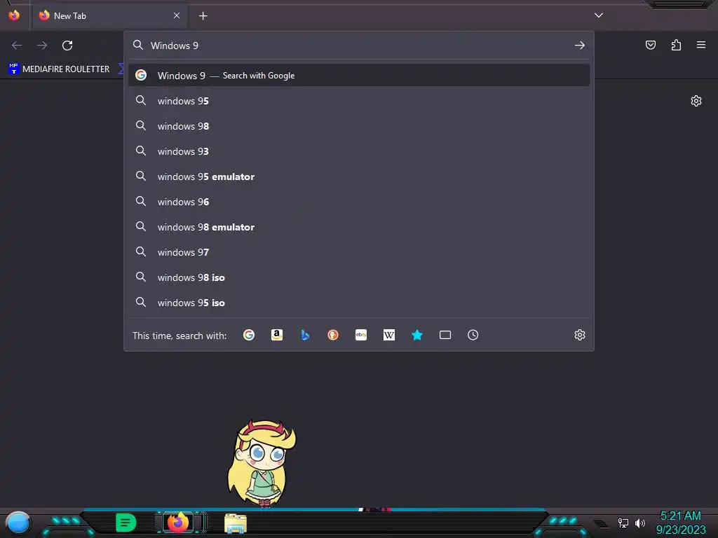718x538 pixels.
Task: Search history using the clock icon
Action: click(473, 335)
